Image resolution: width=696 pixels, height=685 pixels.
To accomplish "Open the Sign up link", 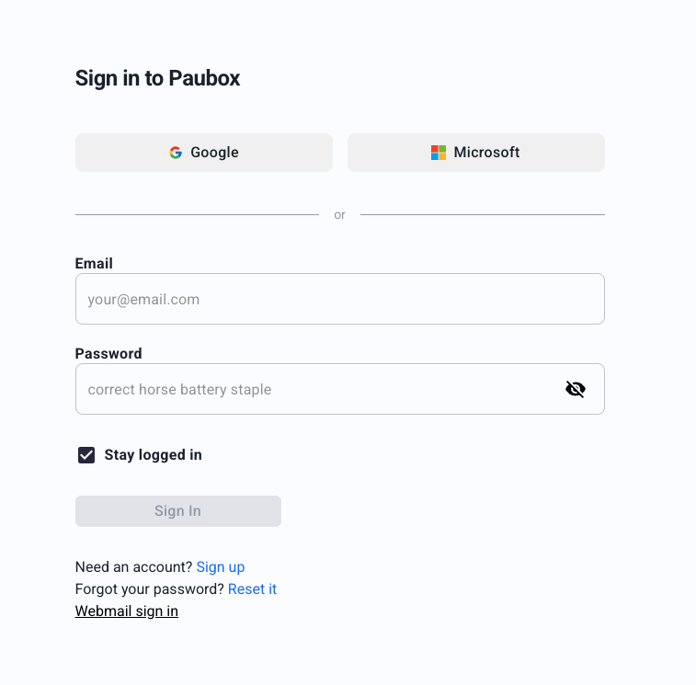I will 221,567.
